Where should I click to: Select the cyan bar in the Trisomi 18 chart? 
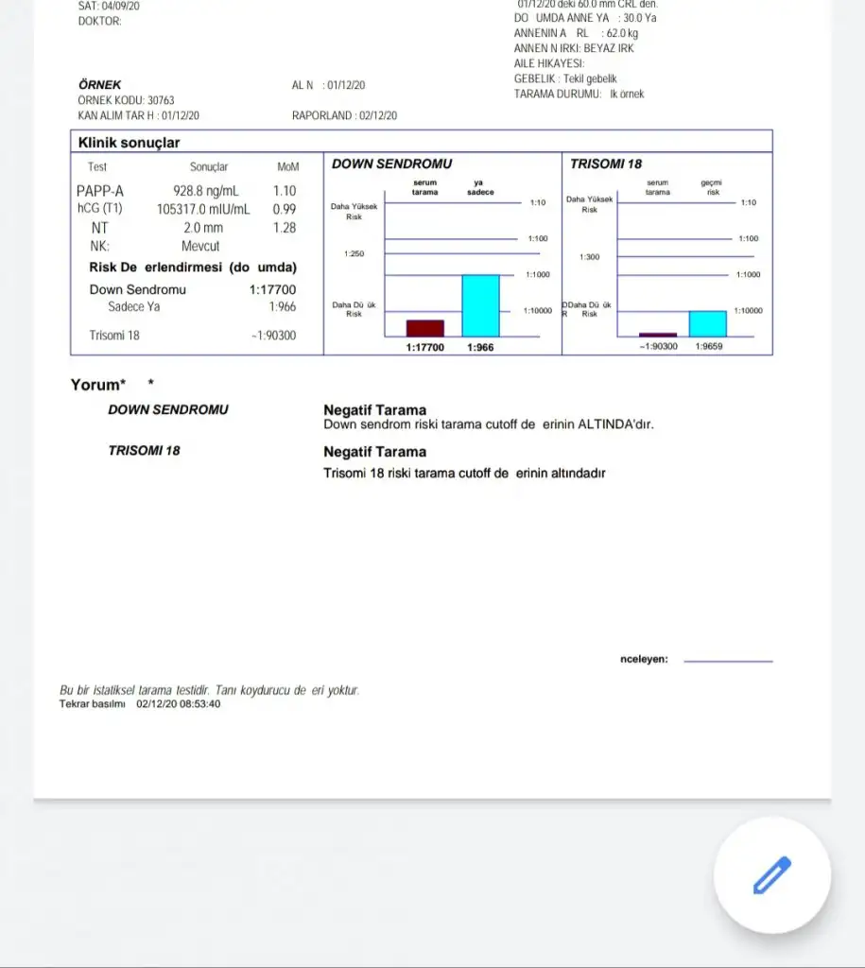pos(707,324)
